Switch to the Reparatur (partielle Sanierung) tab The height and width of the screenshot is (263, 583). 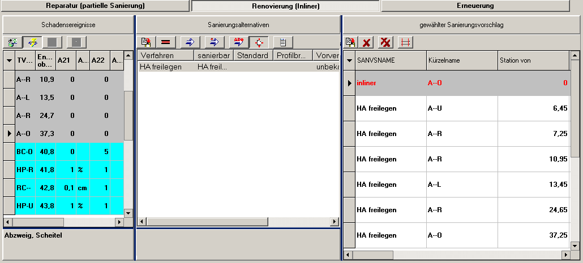pyautogui.click(x=95, y=6)
